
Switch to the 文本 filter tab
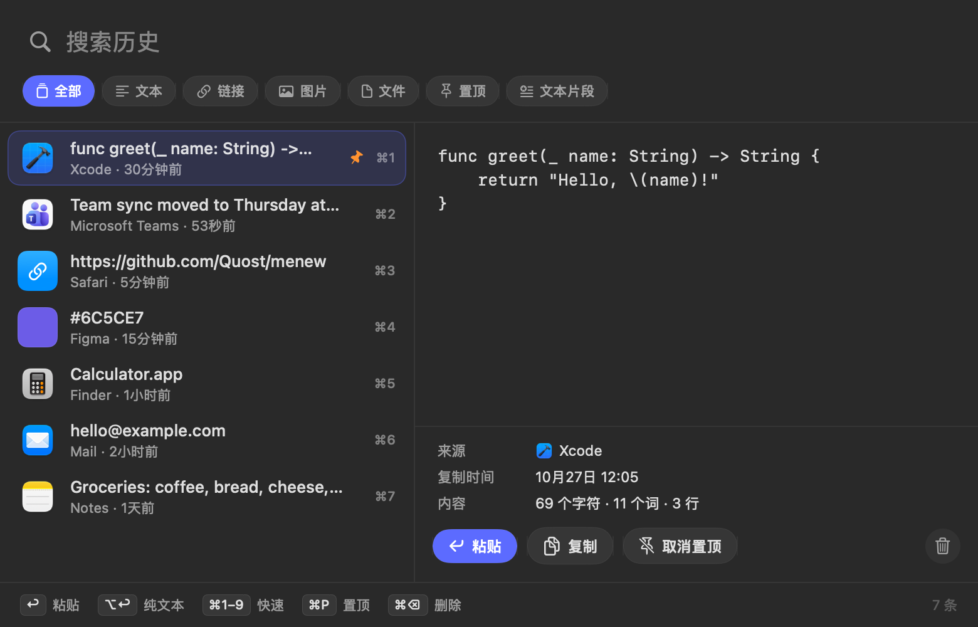[x=139, y=92]
